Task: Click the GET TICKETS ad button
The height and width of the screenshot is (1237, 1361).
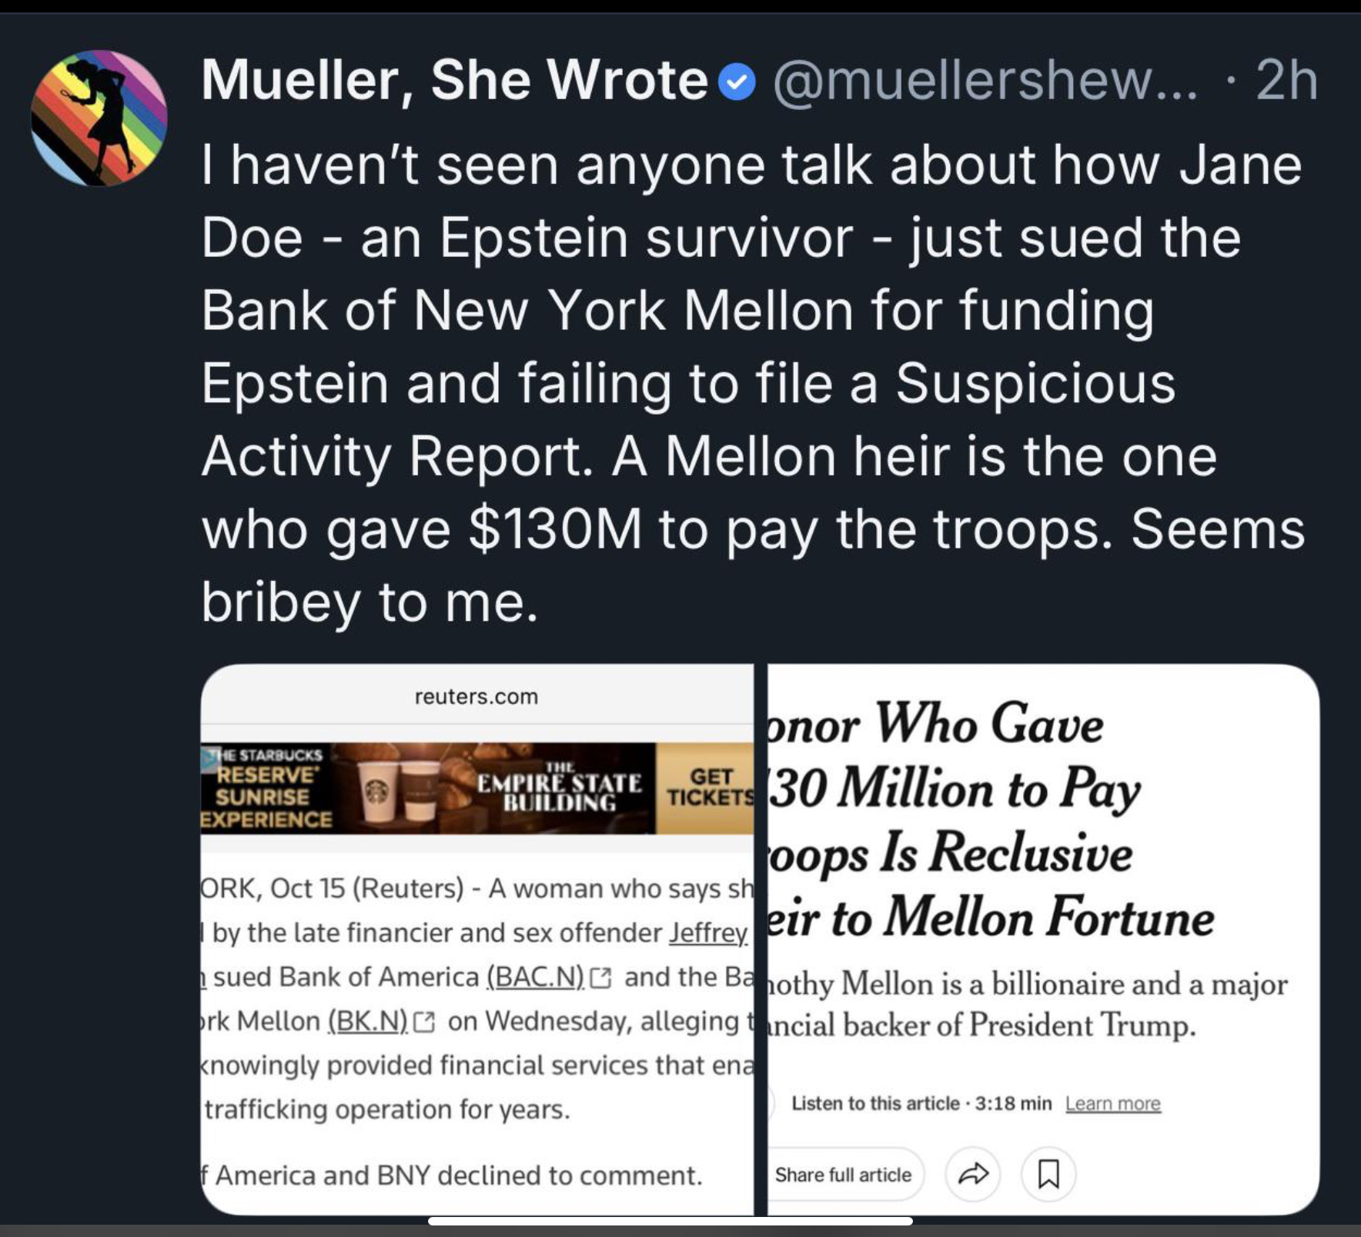Action: tap(708, 788)
